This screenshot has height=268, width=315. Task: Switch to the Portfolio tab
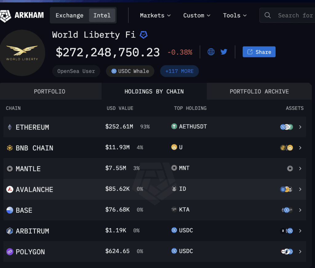[x=50, y=91]
